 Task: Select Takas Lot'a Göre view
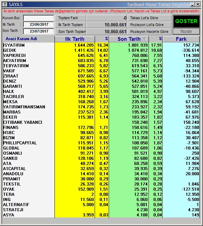point(150,18)
